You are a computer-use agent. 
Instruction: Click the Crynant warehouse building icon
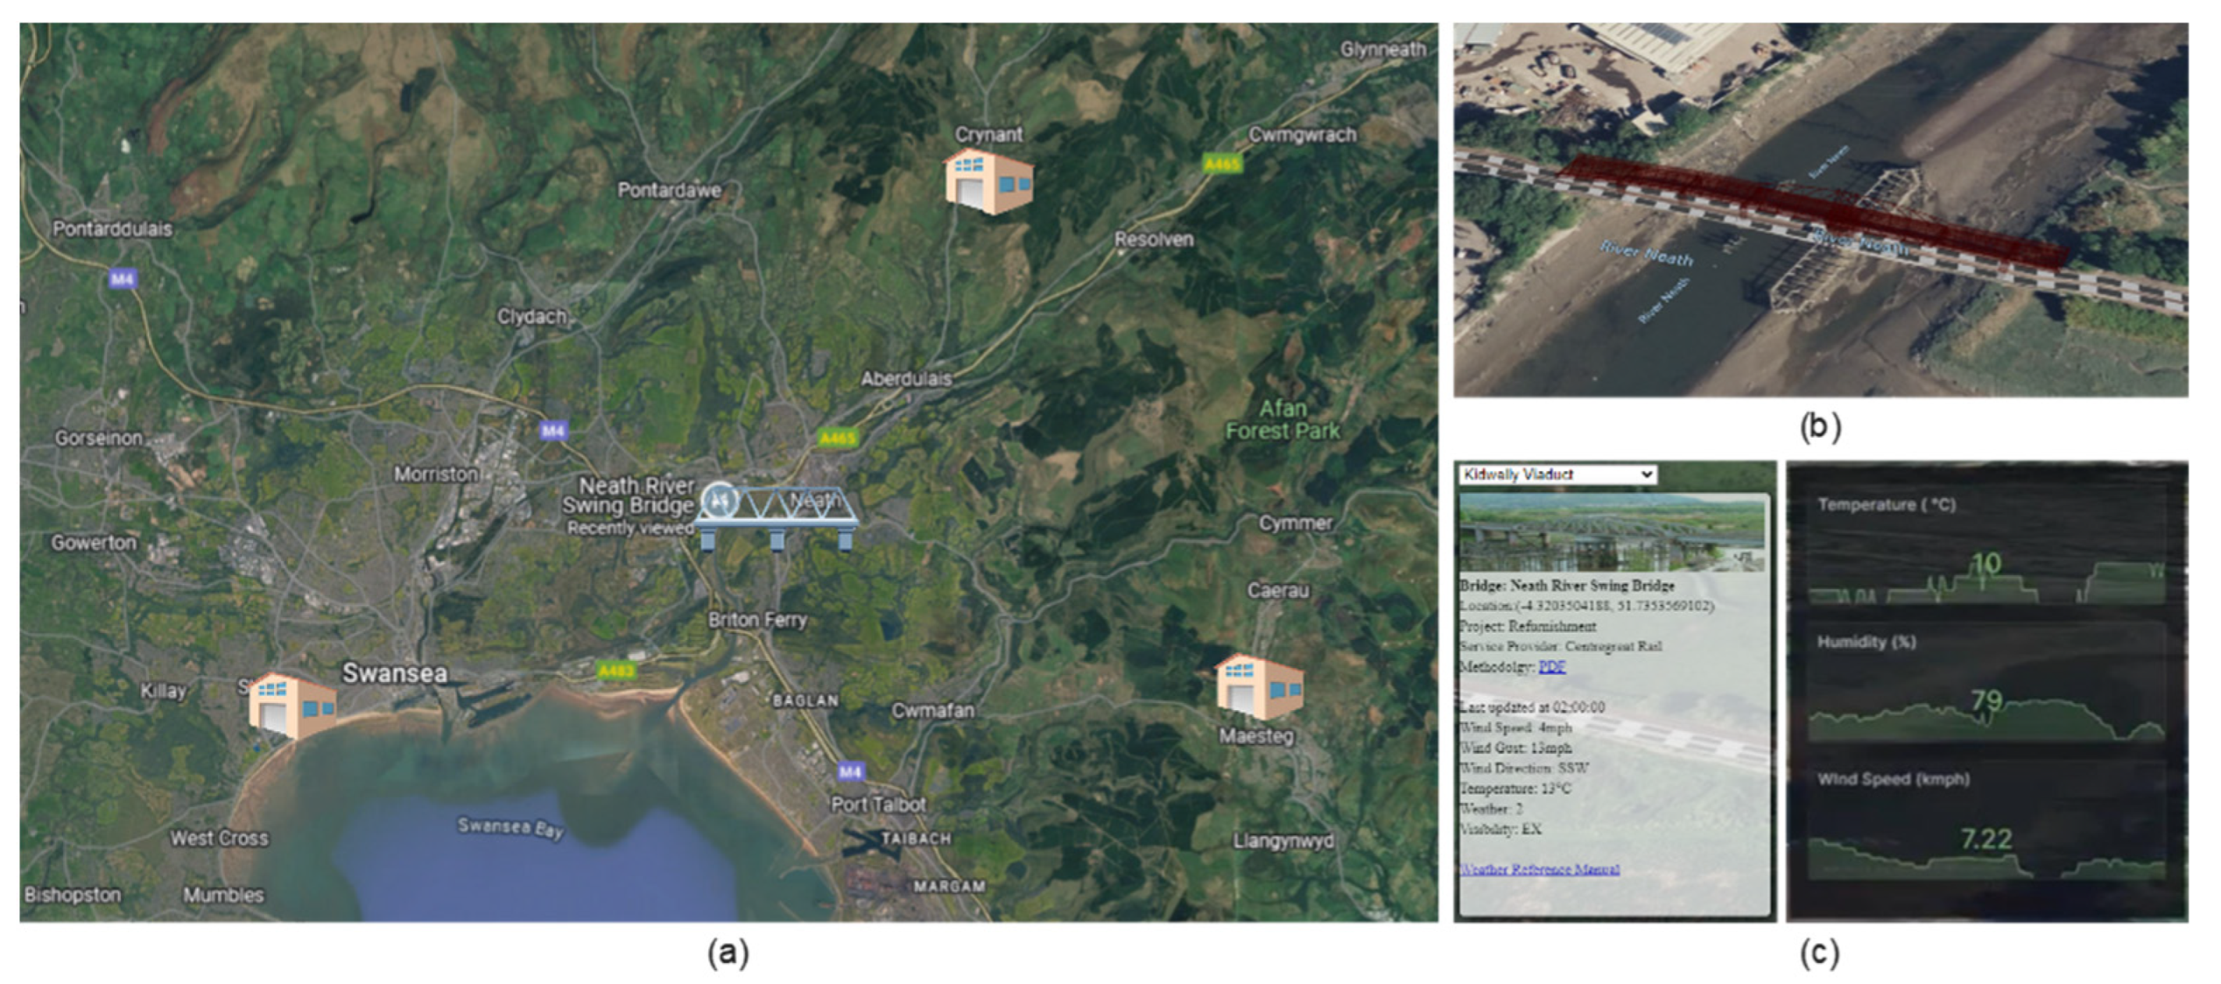tap(988, 182)
